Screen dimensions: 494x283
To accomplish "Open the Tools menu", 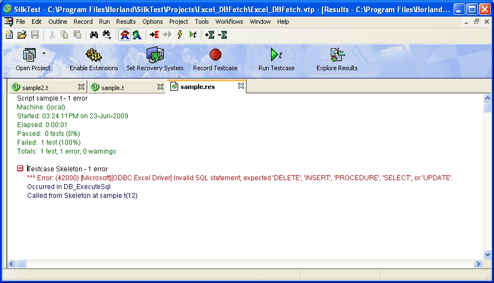I will [201, 22].
